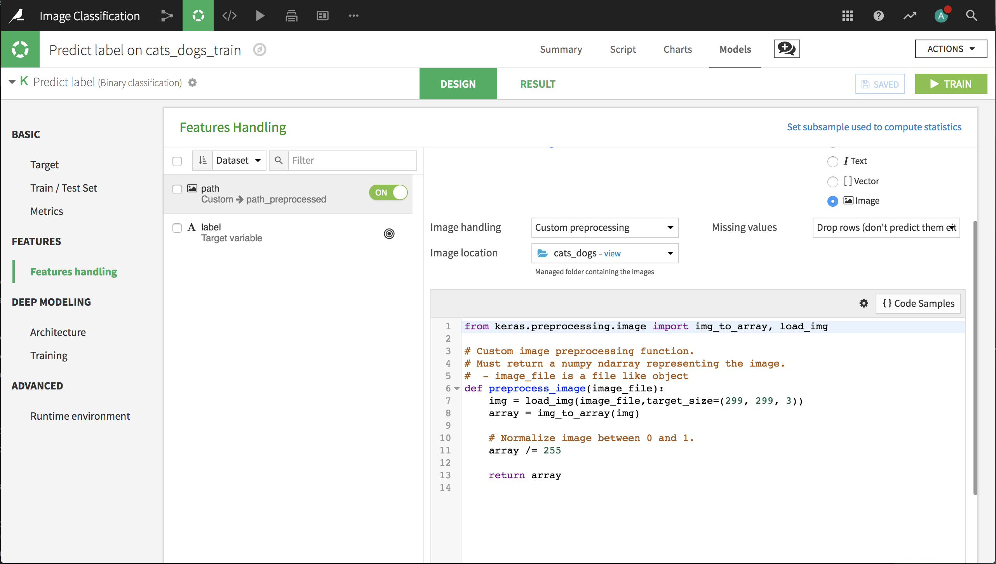Click the view link for cats_dogs folder
This screenshot has height=564, width=996.
(611, 253)
